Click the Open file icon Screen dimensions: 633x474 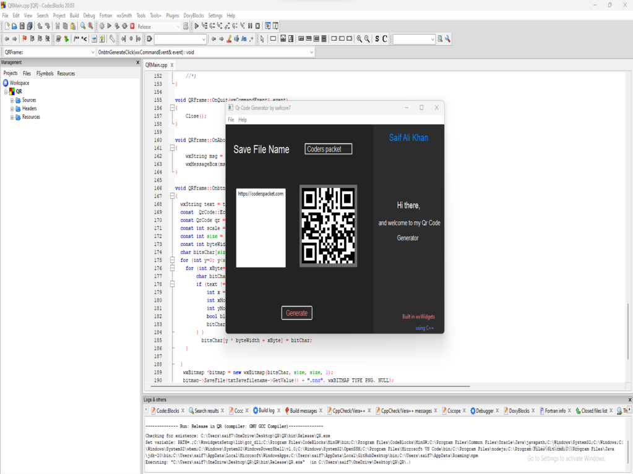point(14,26)
